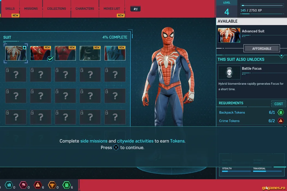The width and height of the screenshot is (287, 191).
Task: Select the pink Base token flag icon
Action: (x=23, y=186)
